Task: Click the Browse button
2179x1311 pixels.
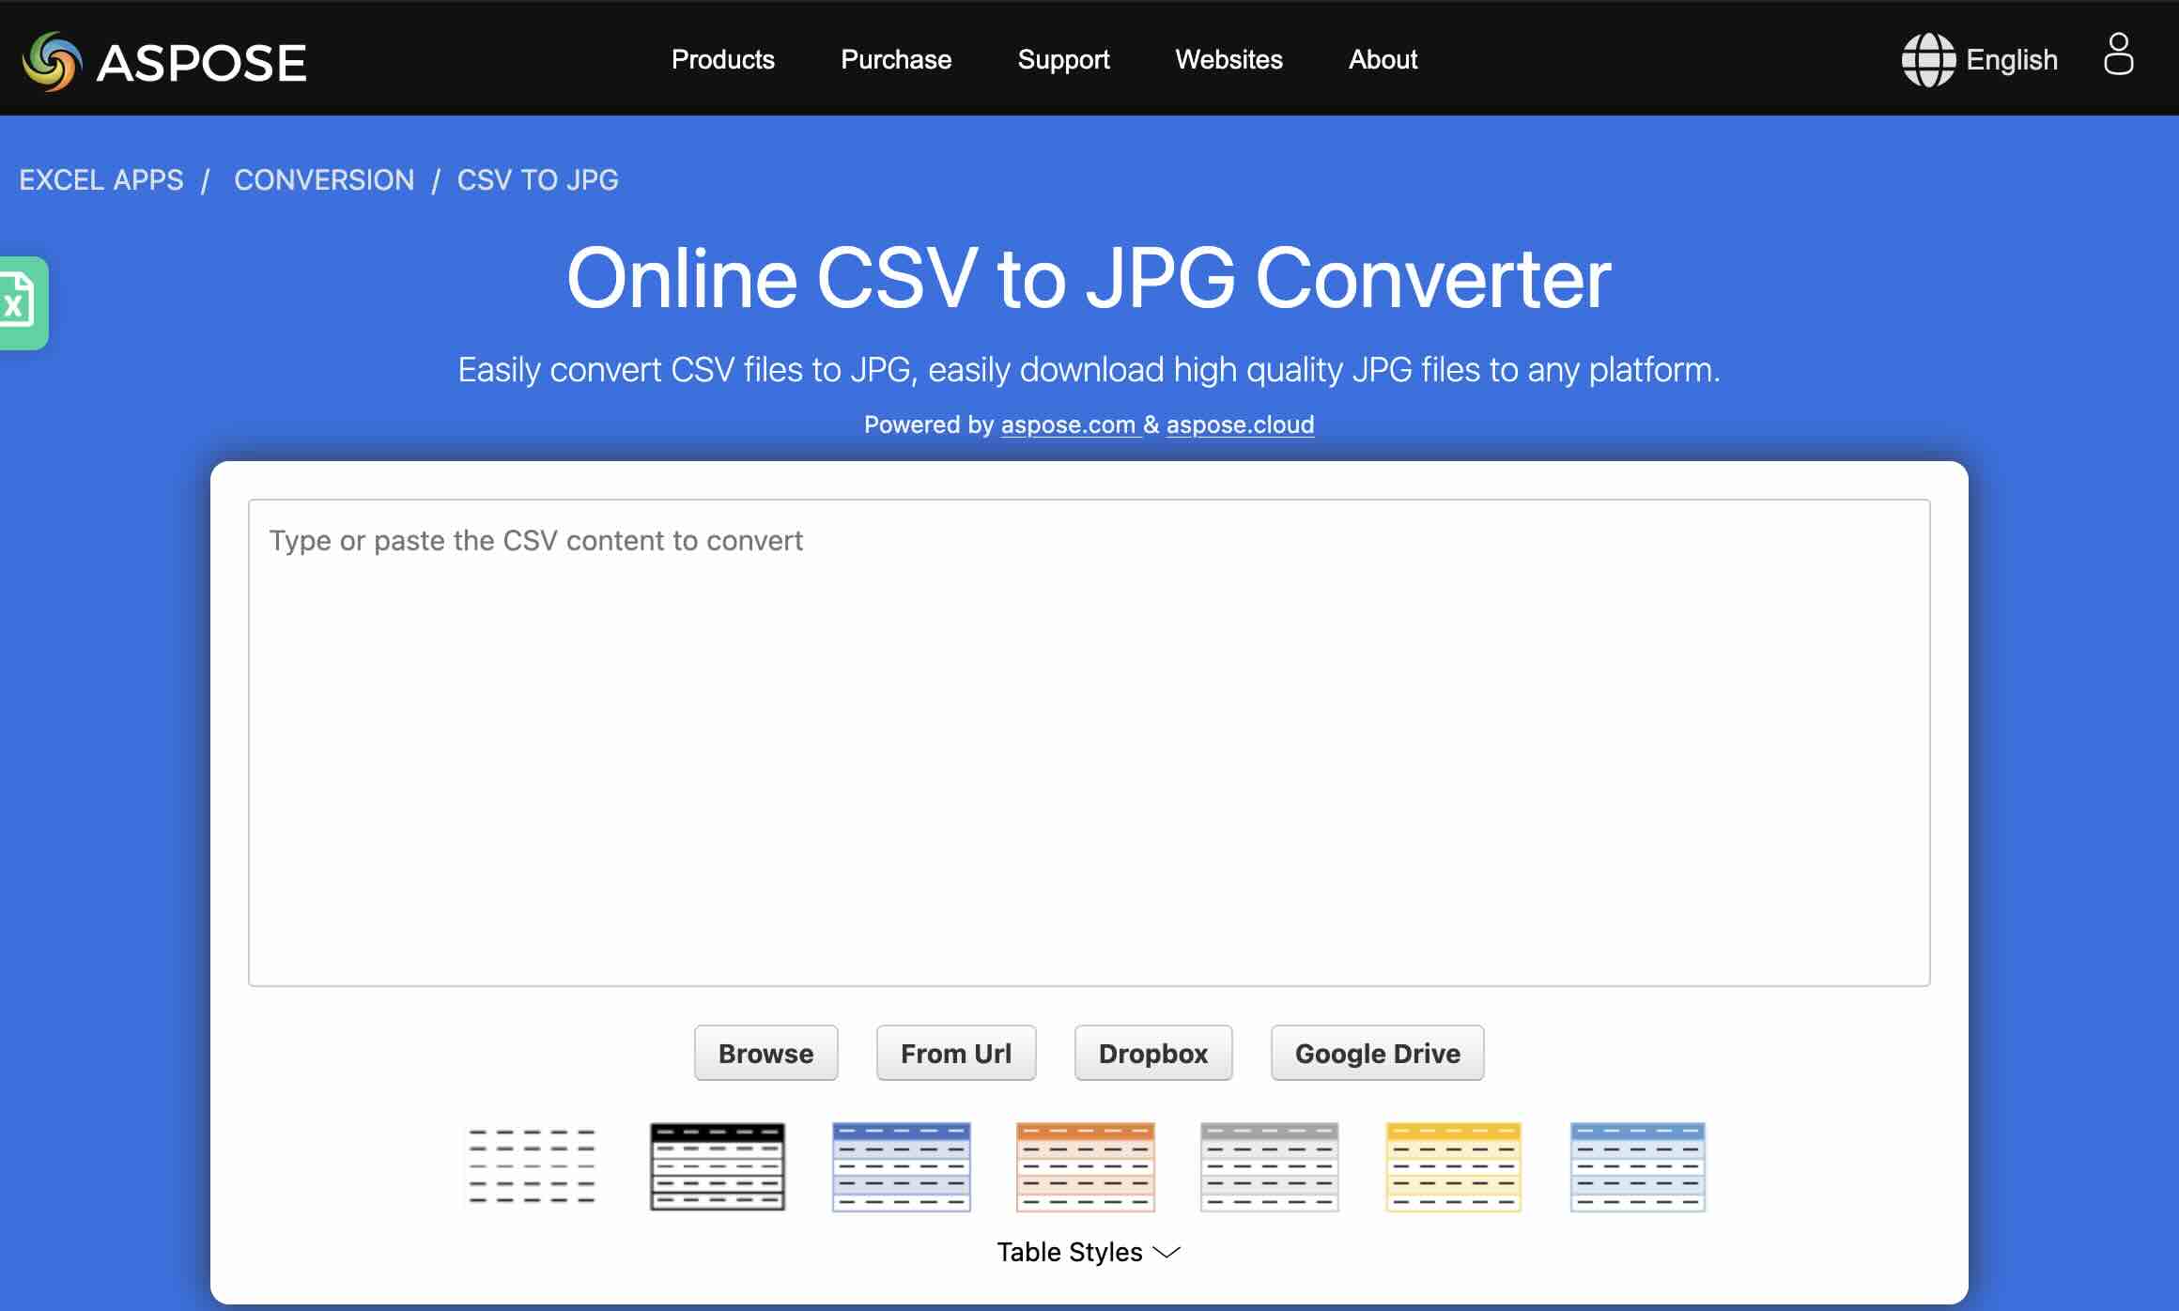Action: click(x=766, y=1053)
